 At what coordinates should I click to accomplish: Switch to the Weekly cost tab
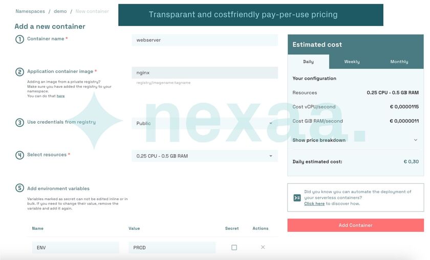coord(352,62)
